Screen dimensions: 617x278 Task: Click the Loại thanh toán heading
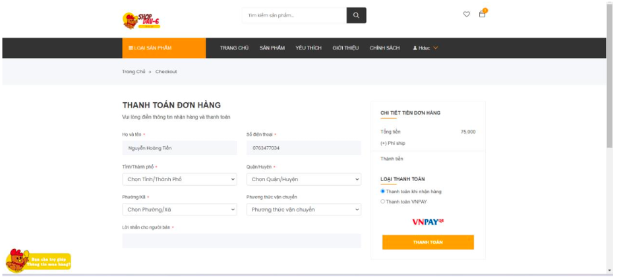(403, 179)
